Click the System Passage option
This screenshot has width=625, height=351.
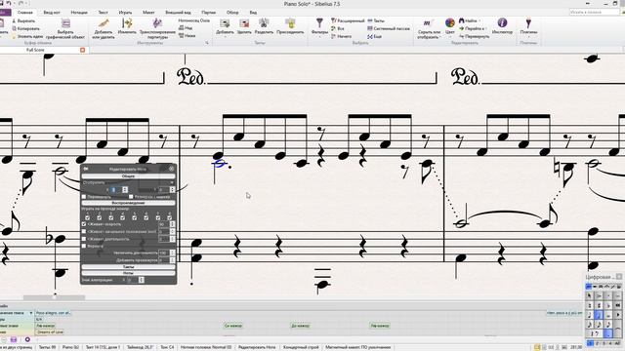click(x=389, y=28)
